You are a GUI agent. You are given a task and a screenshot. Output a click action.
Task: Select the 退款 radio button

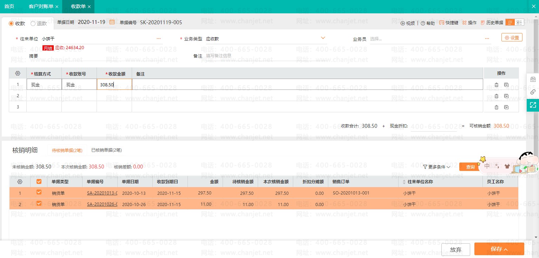coord(33,24)
